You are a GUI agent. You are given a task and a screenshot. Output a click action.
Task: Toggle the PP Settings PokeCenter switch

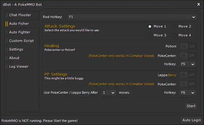pos(188,84)
